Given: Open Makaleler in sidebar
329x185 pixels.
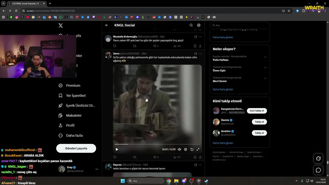Looking at the screenshot, I should pos(70,116).
